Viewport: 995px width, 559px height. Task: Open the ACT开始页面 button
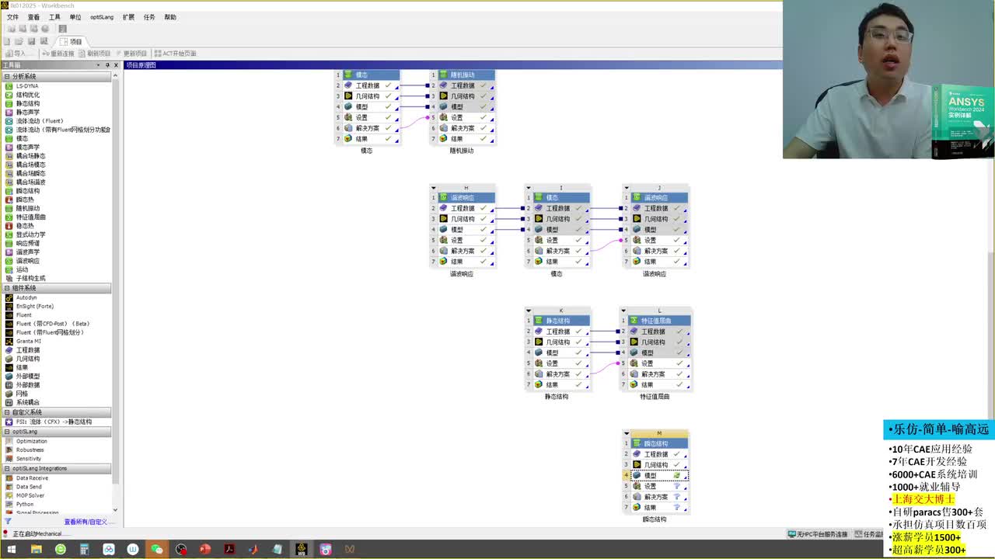pos(176,54)
